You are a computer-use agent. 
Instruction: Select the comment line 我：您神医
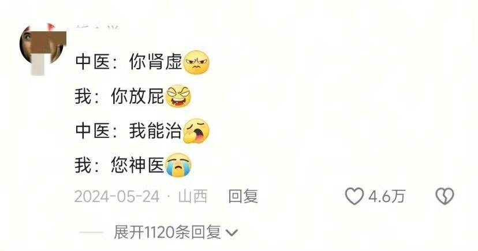pyautogui.click(x=133, y=165)
